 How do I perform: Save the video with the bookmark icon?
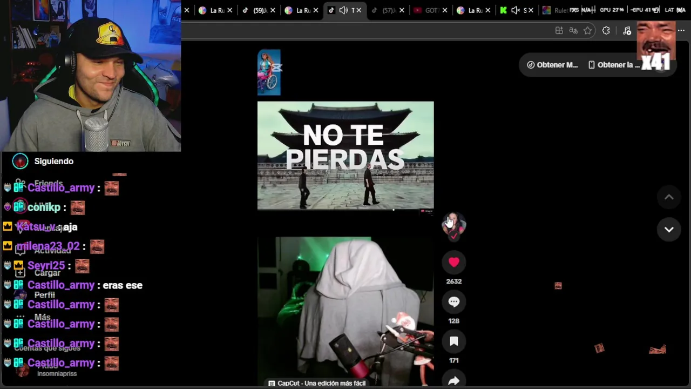pos(453,341)
